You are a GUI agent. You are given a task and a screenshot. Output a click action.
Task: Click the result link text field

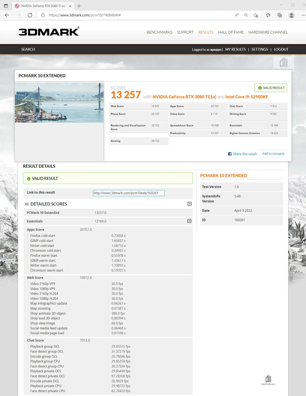[x=129, y=193]
